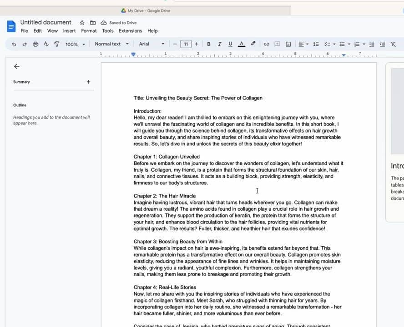Open the Normal text style dropdown
404x327 pixels.
111,44
